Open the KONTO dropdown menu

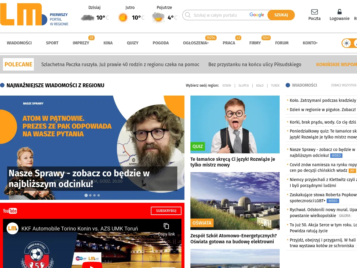(309, 43)
